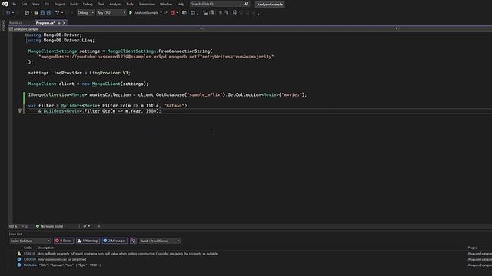The width and height of the screenshot is (492, 276).
Task: Click the Code column header
Action: click(x=28, y=248)
